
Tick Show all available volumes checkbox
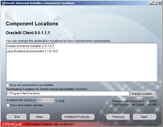(8, 105)
